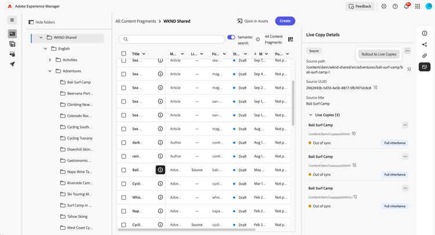Open more actions next to Rollout button
Image resolution: width=435 pixels, height=235 pixels.
[407, 51]
